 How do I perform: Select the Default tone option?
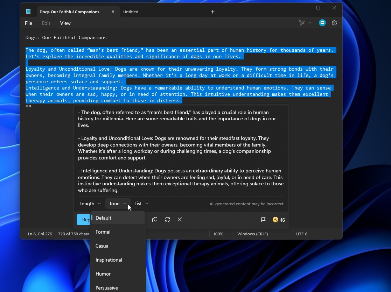click(x=118, y=218)
